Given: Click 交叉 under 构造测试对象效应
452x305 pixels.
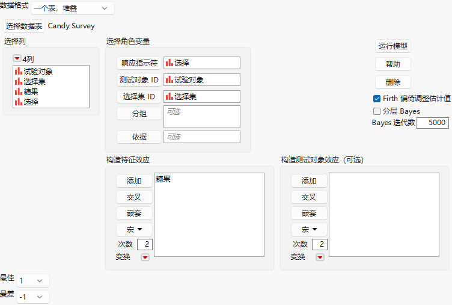Looking at the screenshot, I should coord(309,197).
